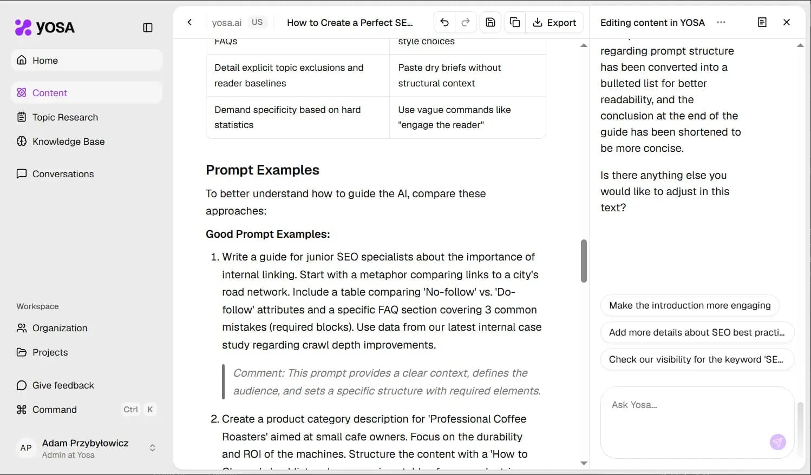Open the Content section
This screenshot has height=475, width=811.
click(x=87, y=92)
